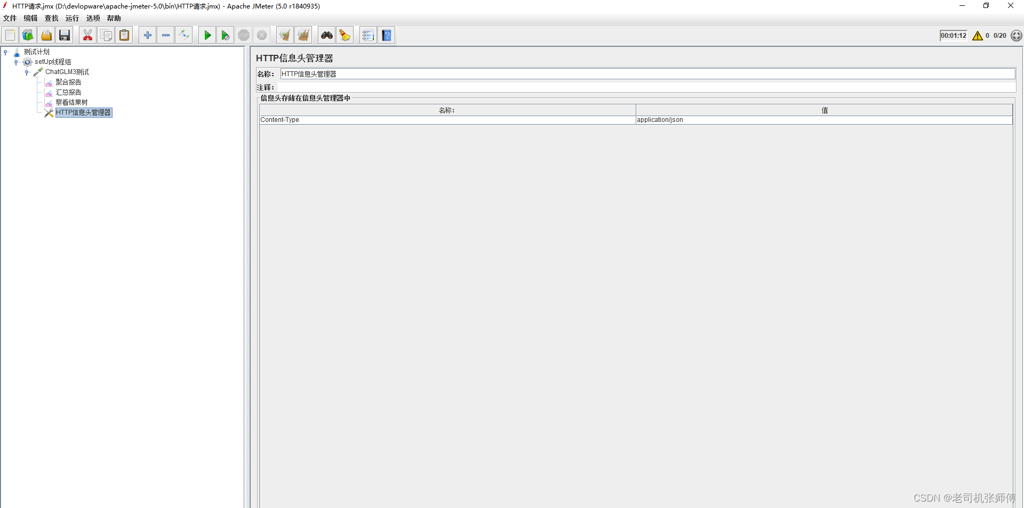Collapse the setUp线程组 tree node handle
1024x508 pixels.
pos(16,62)
